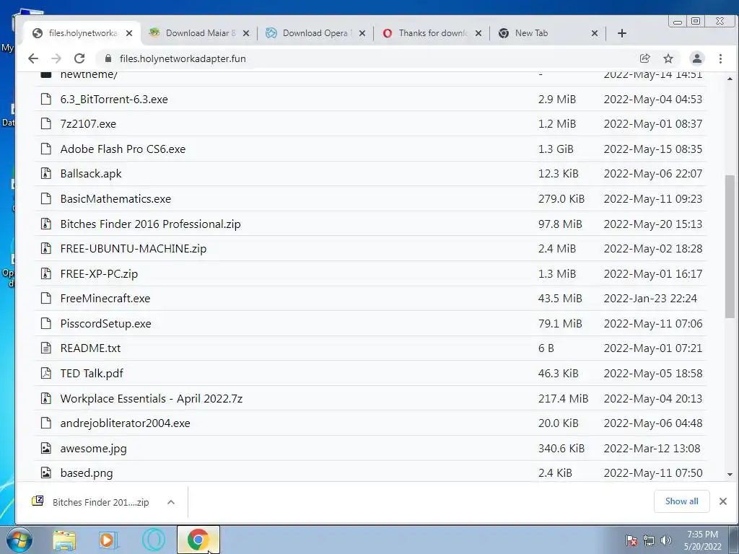Open the 6.3_BitTorrent-6.3.exe link
The height and width of the screenshot is (554, 739).
coord(114,100)
